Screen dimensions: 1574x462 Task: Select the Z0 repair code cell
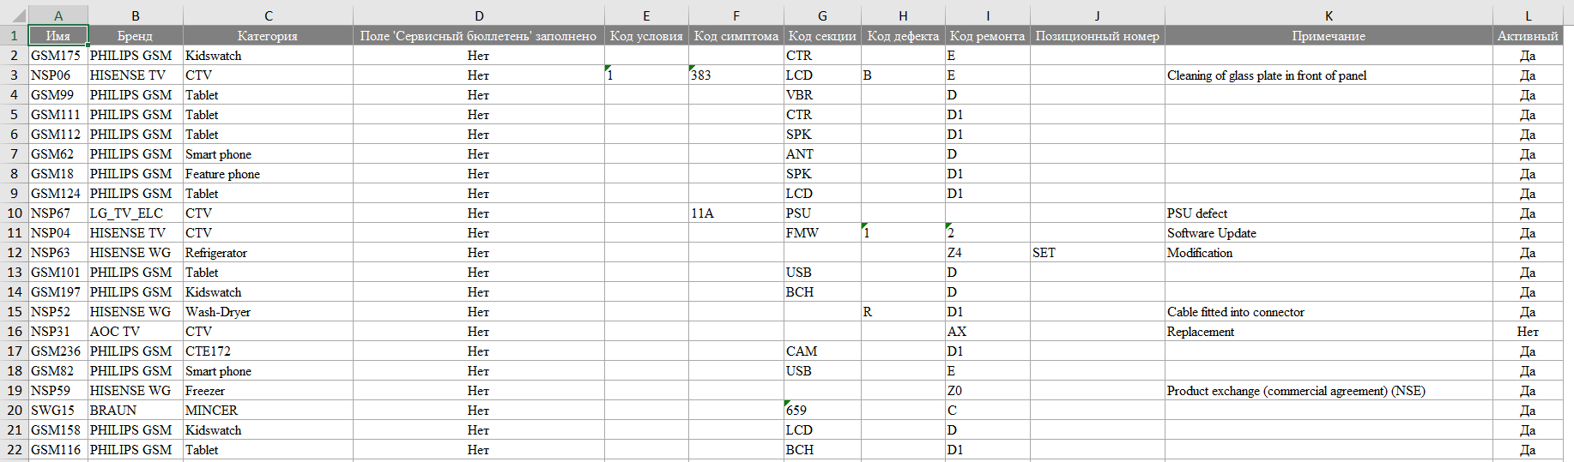[x=988, y=390]
